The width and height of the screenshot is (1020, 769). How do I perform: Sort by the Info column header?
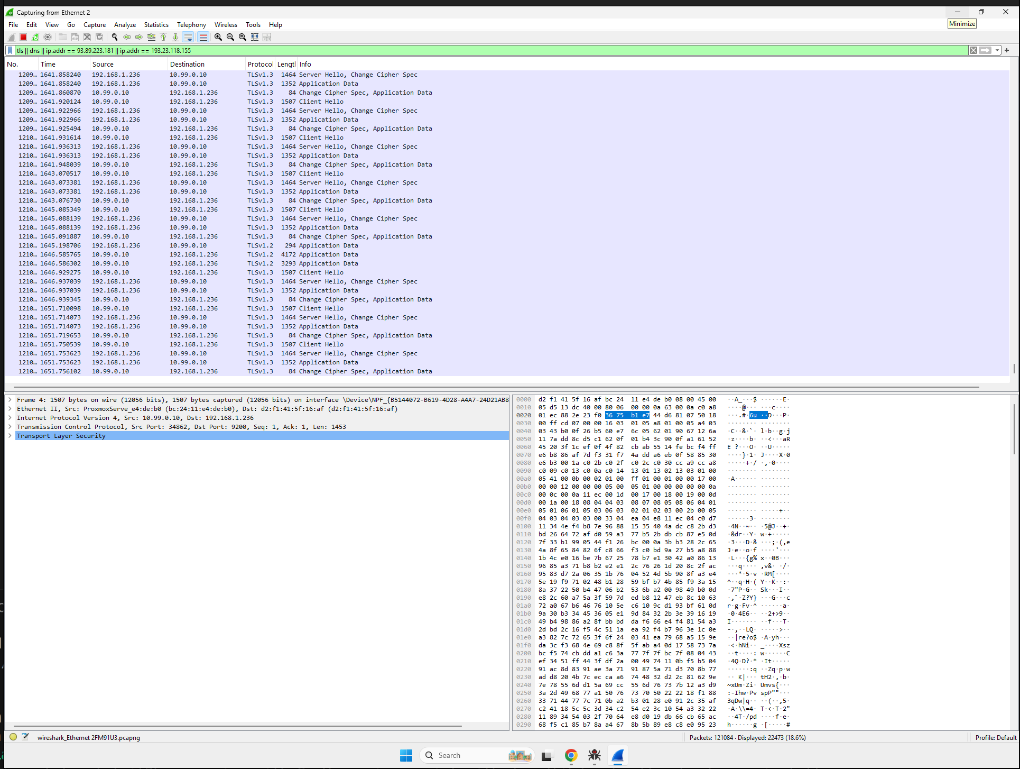653,65
